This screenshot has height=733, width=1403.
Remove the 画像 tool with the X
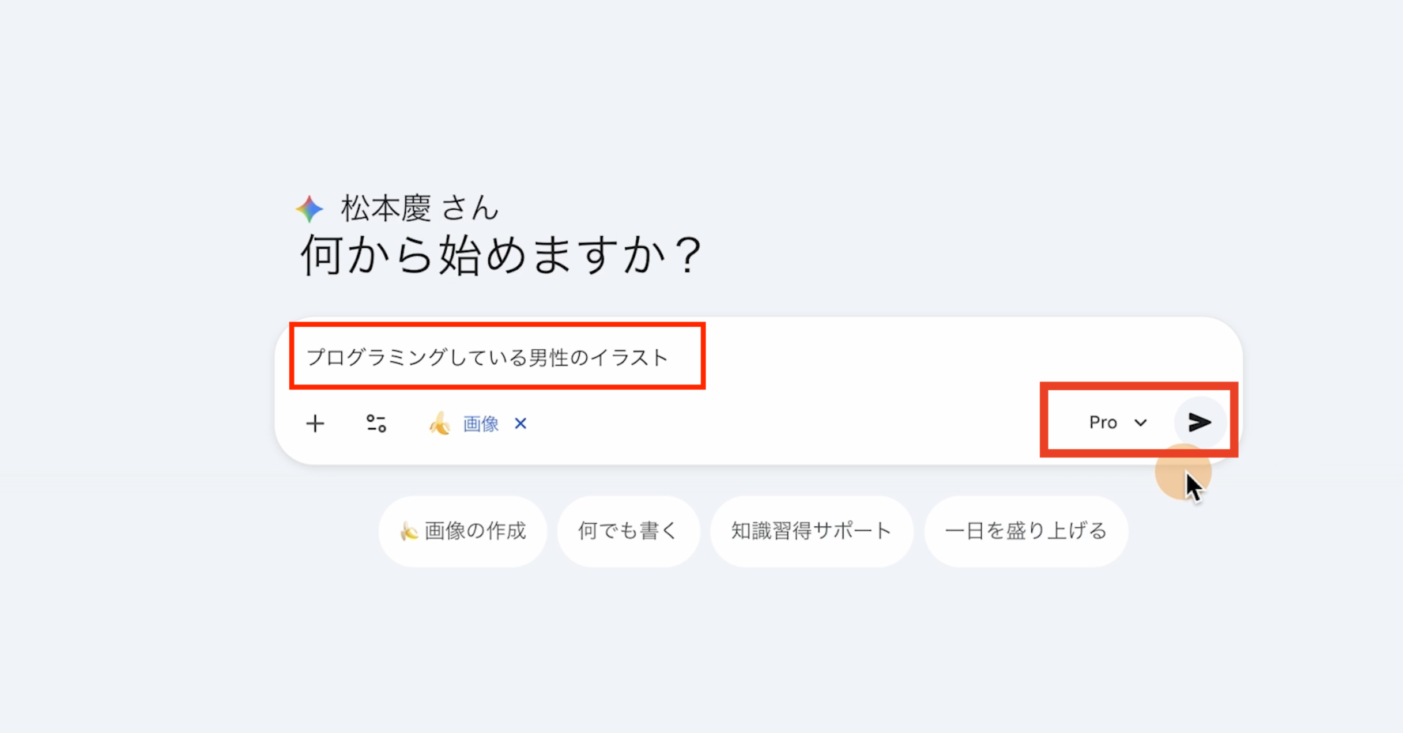[521, 424]
